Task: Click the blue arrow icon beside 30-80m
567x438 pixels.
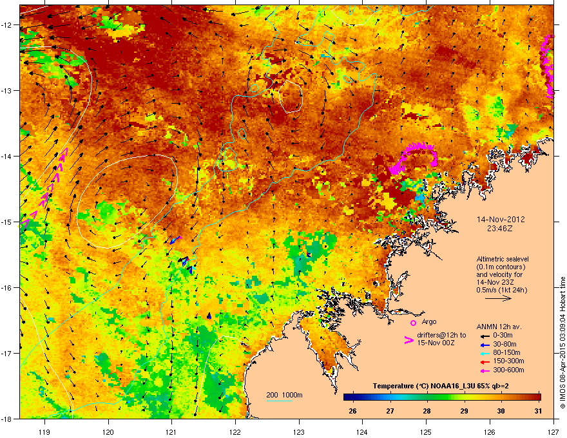Action: coord(485,345)
